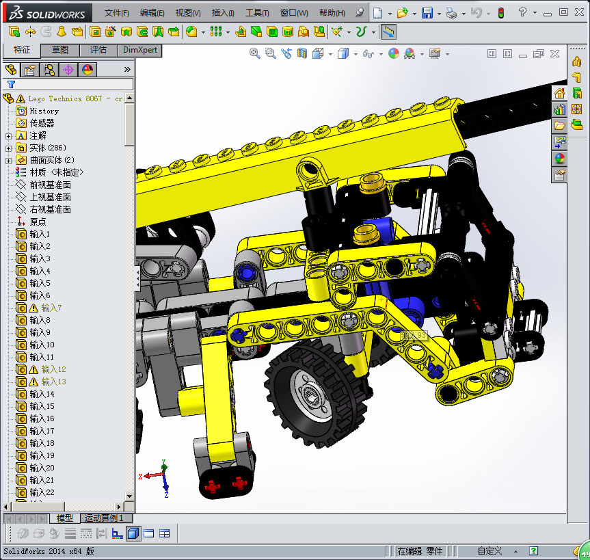Open the 插入(I) menu
This screenshot has width=590, height=560.
(x=223, y=13)
